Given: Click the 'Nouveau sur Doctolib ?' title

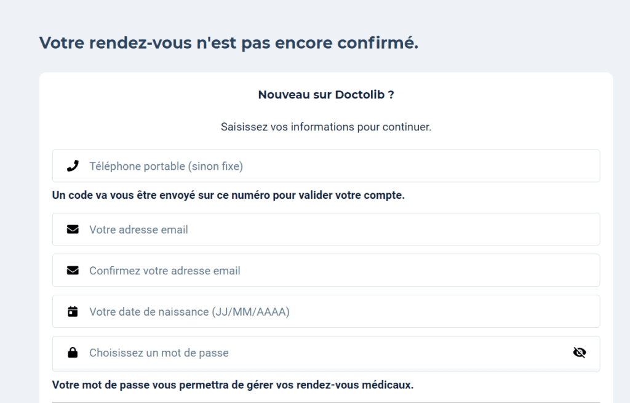Looking at the screenshot, I should pos(325,95).
